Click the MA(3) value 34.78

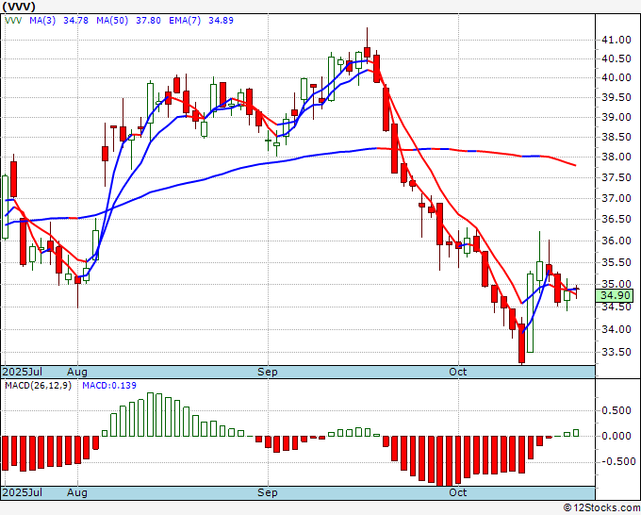[75, 20]
